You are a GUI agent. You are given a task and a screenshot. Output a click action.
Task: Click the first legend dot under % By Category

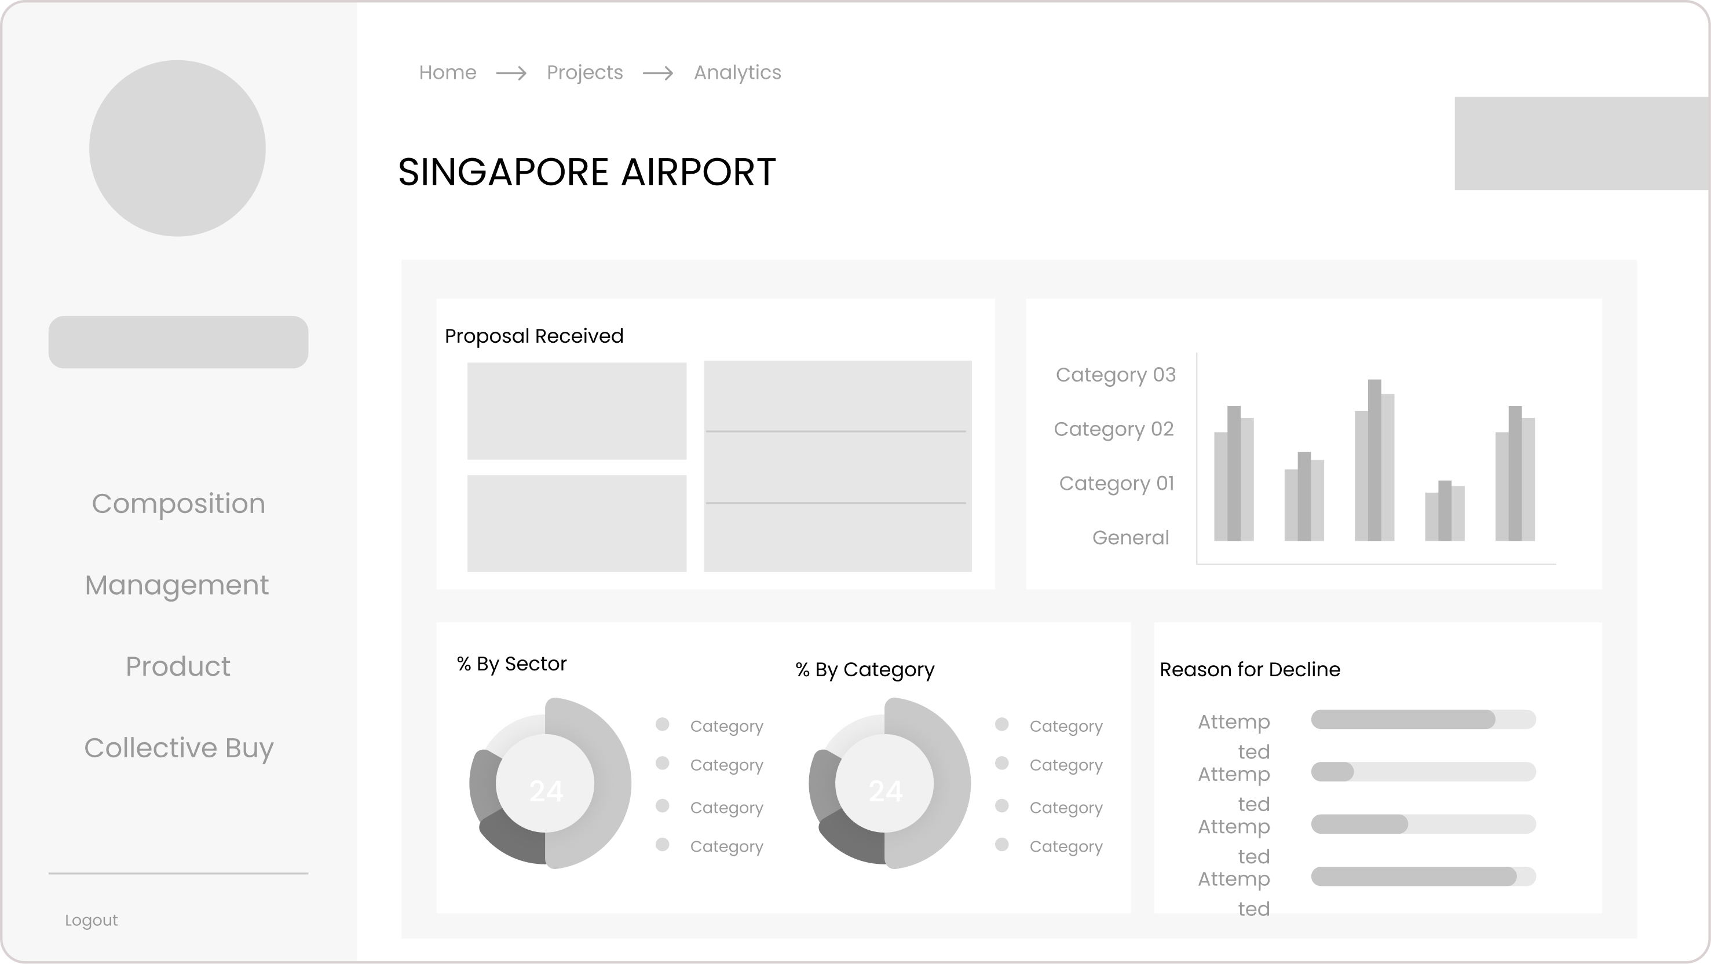(x=1001, y=724)
